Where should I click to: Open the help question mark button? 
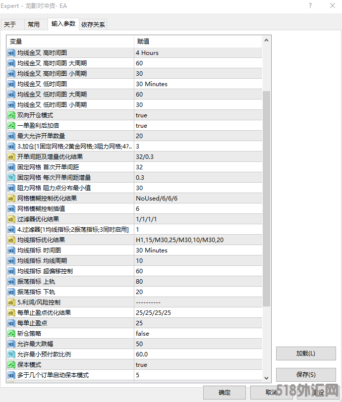pos(310,5)
